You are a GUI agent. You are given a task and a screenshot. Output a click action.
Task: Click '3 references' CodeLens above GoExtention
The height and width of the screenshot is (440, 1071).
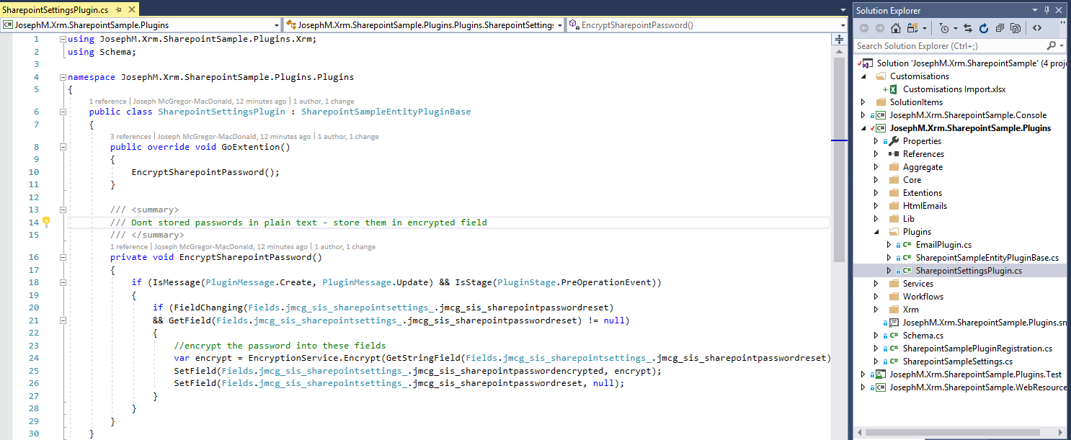[x=130, y=136]
